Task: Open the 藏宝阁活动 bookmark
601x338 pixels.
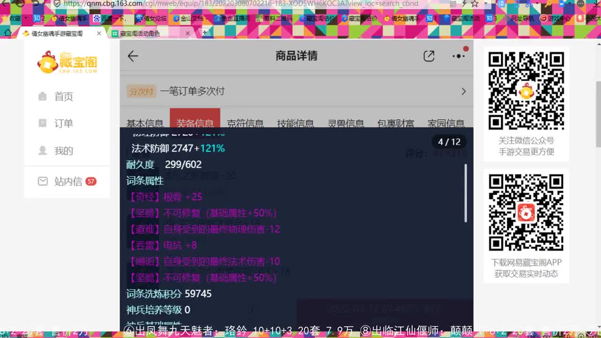Action: click(462, 18)
